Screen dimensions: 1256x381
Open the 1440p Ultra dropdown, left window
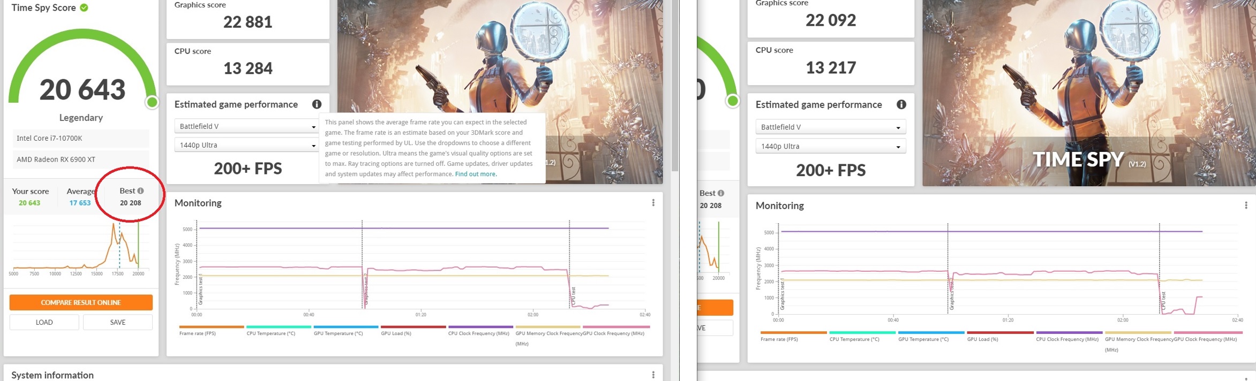click(247, 145)
